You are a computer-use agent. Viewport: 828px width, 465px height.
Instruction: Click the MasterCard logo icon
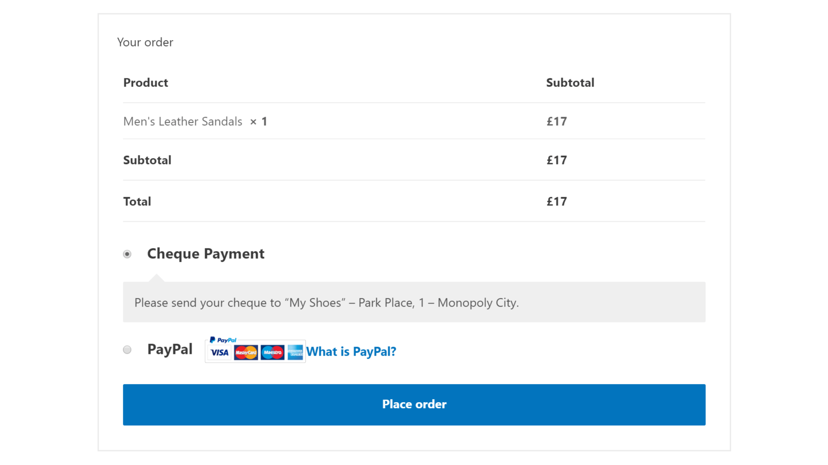(246, 353)
